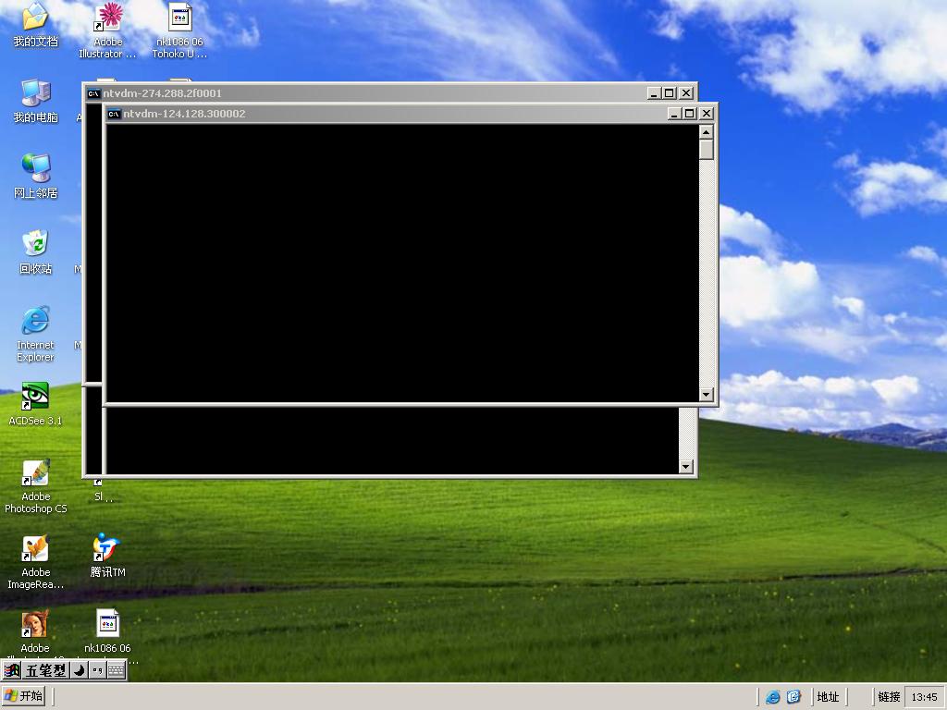This screenshot has height=710, width=947.
Task: Select the Adobe Illustrator shortcut with flower icon
Action: (108, 31)
